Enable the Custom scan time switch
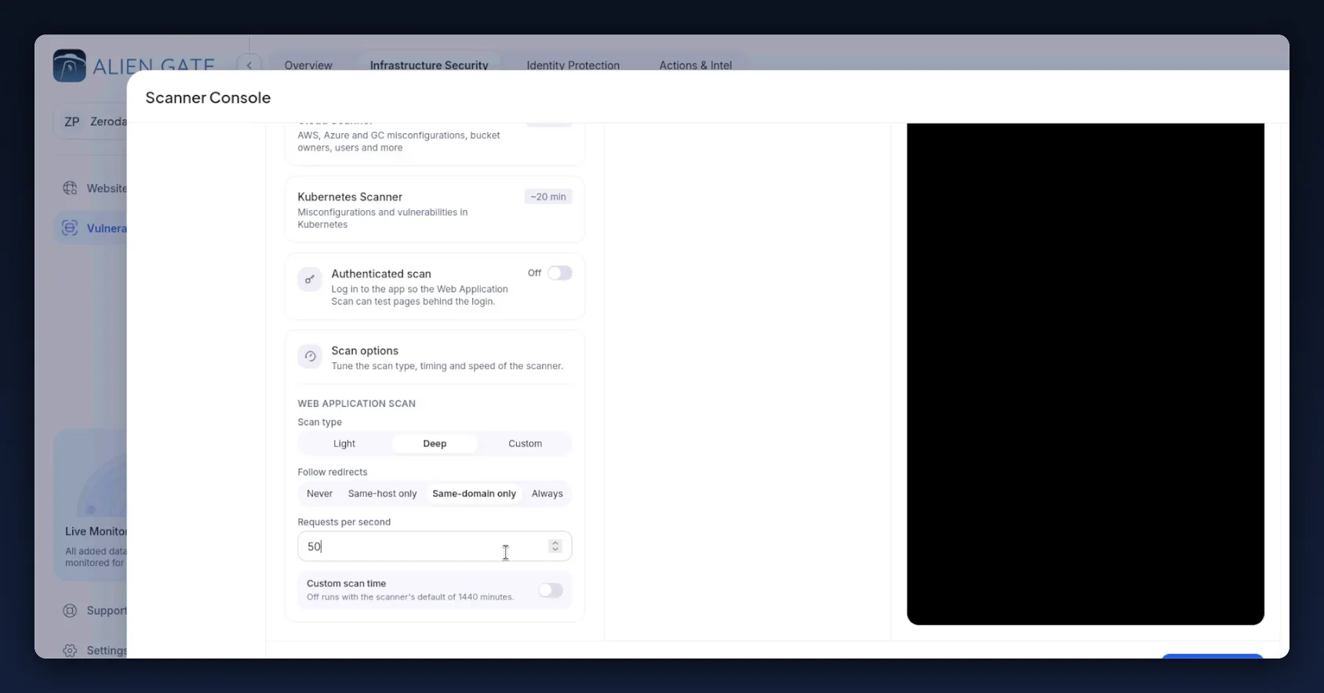The height and width of the screenshot is (693, 1324). tap(551, 590)
